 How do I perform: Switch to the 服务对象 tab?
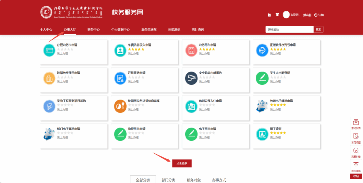194,180
